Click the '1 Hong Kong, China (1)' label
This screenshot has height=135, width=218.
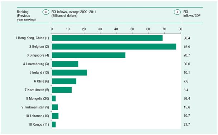(32, 38)
